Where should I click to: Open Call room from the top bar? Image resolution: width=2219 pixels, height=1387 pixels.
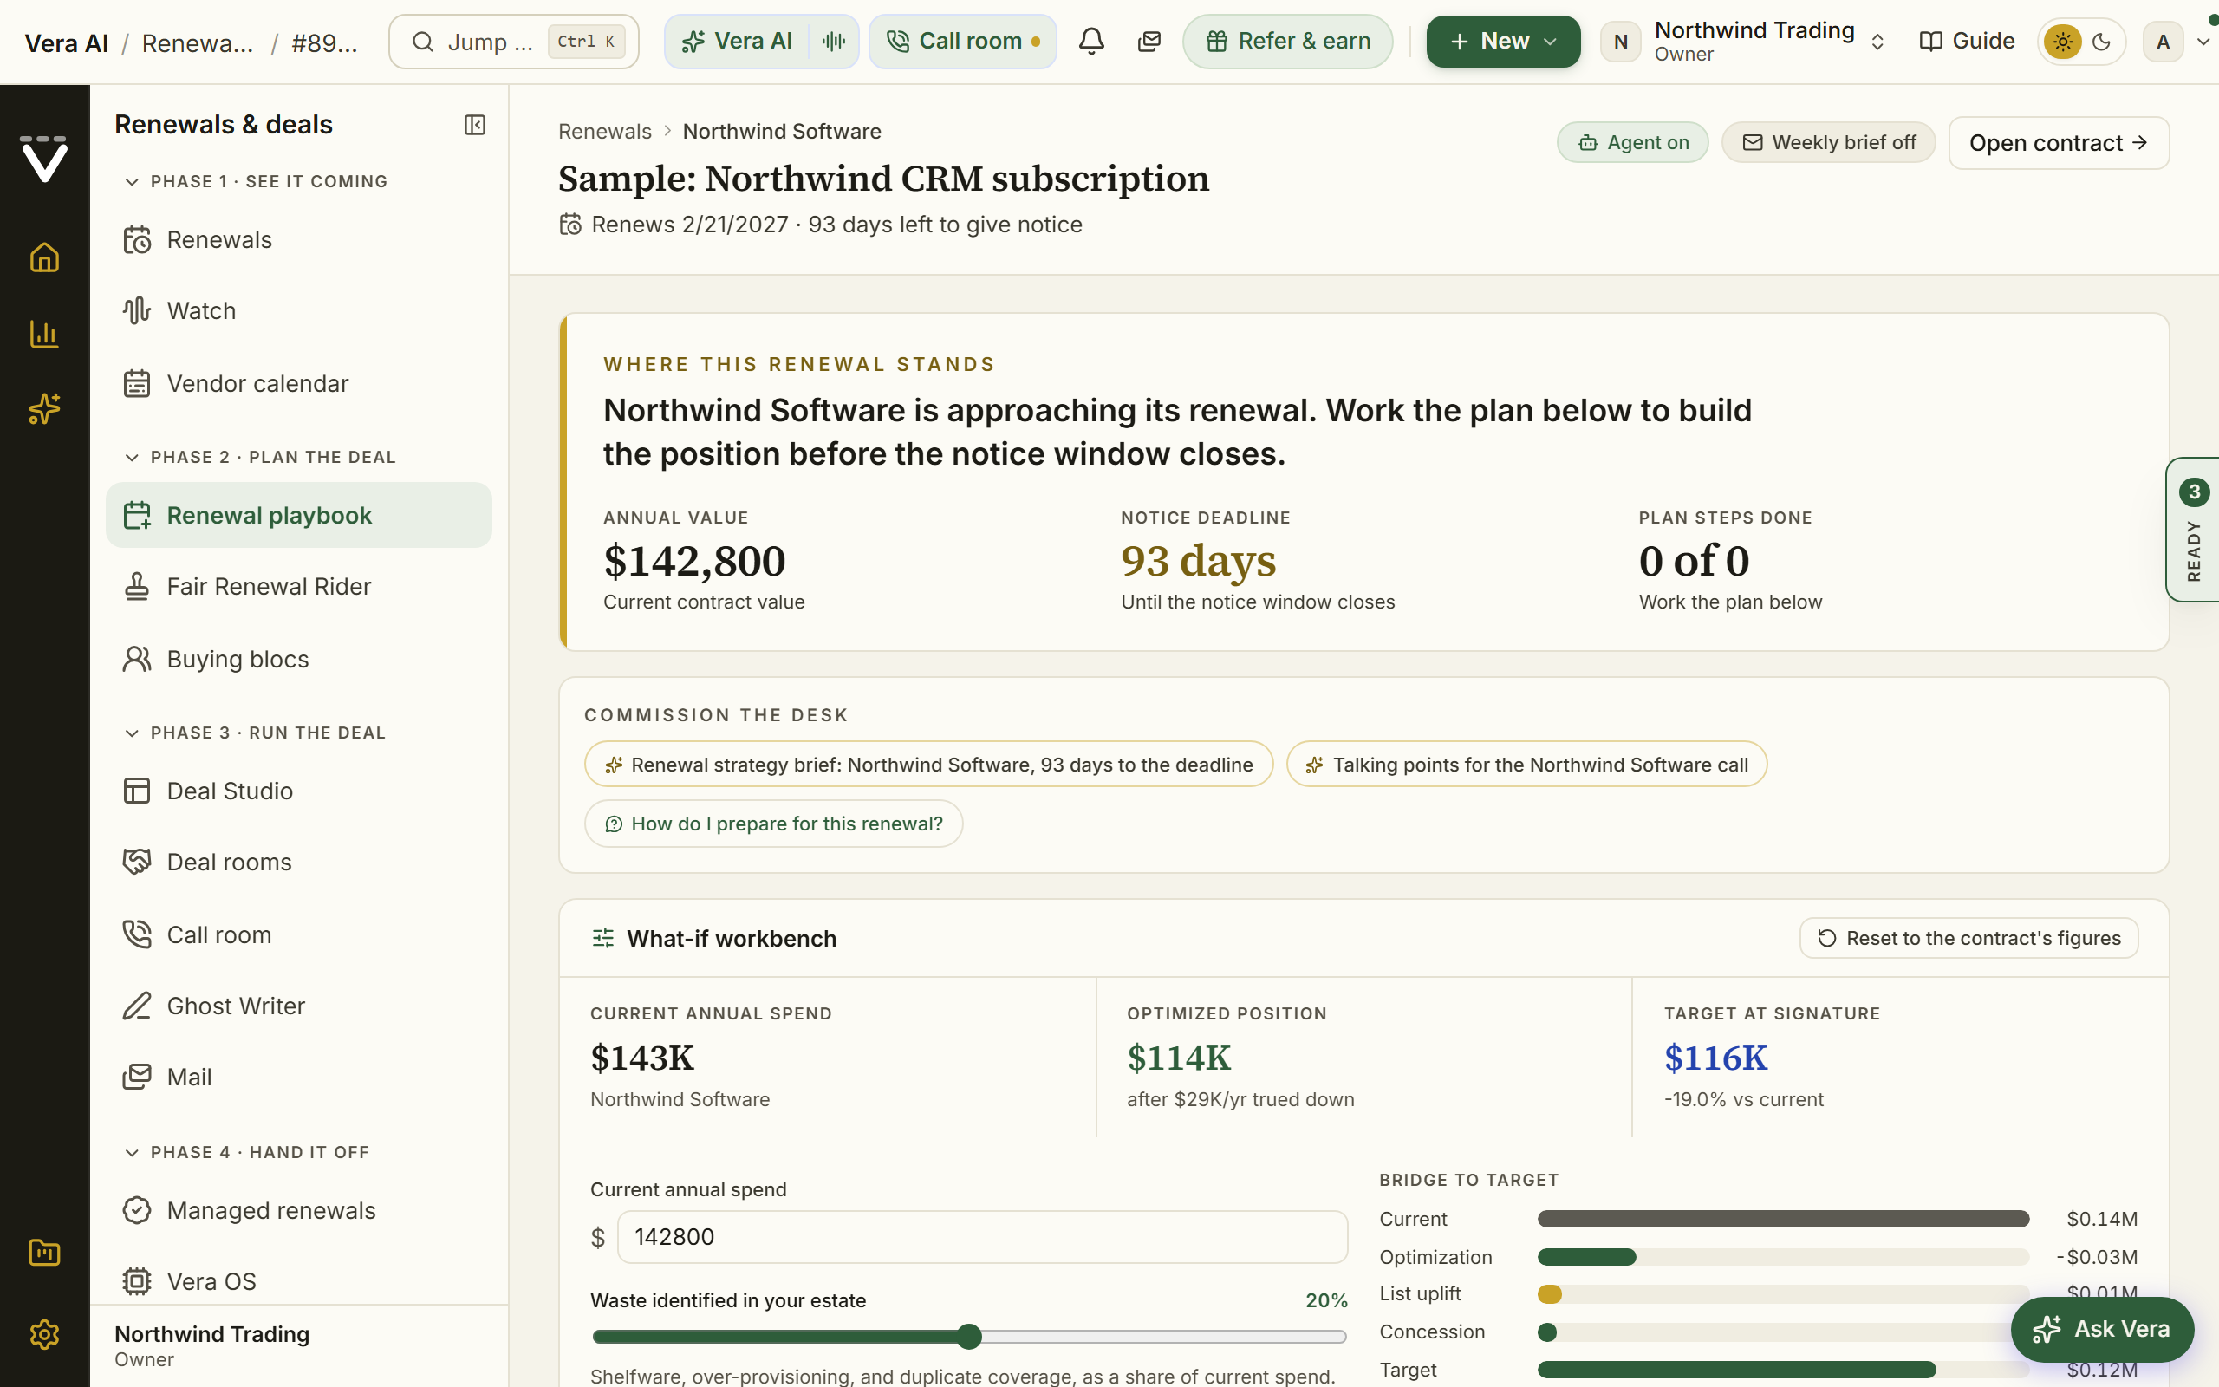point(963,42)
